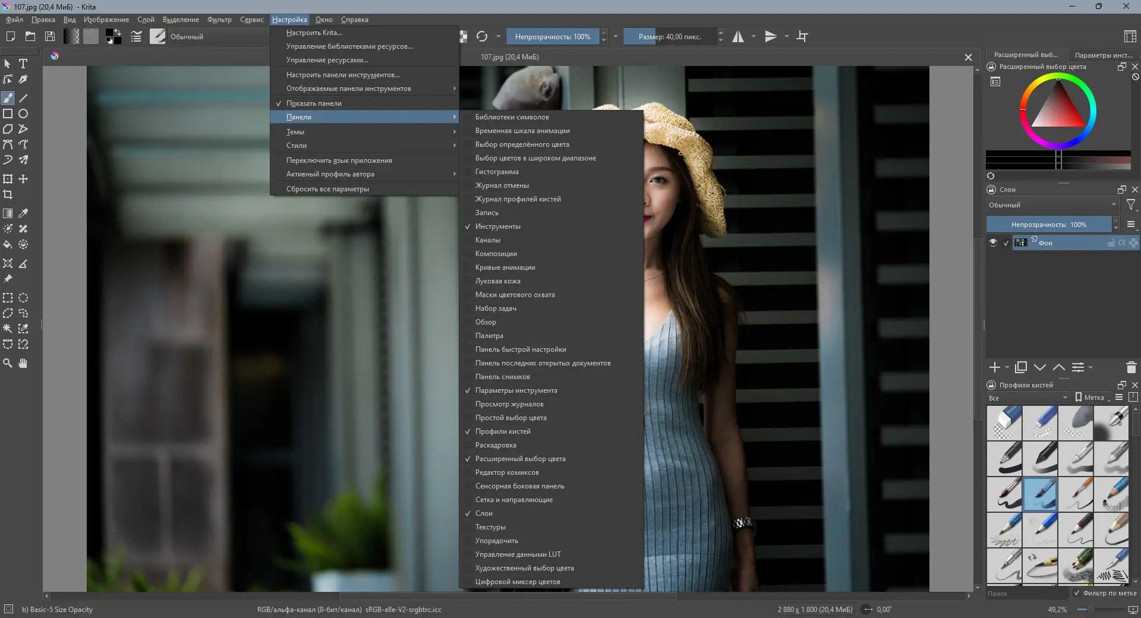Choose the Pan hand tool
Viewport: 1141px width, 618px height.
tap(23, 363)
